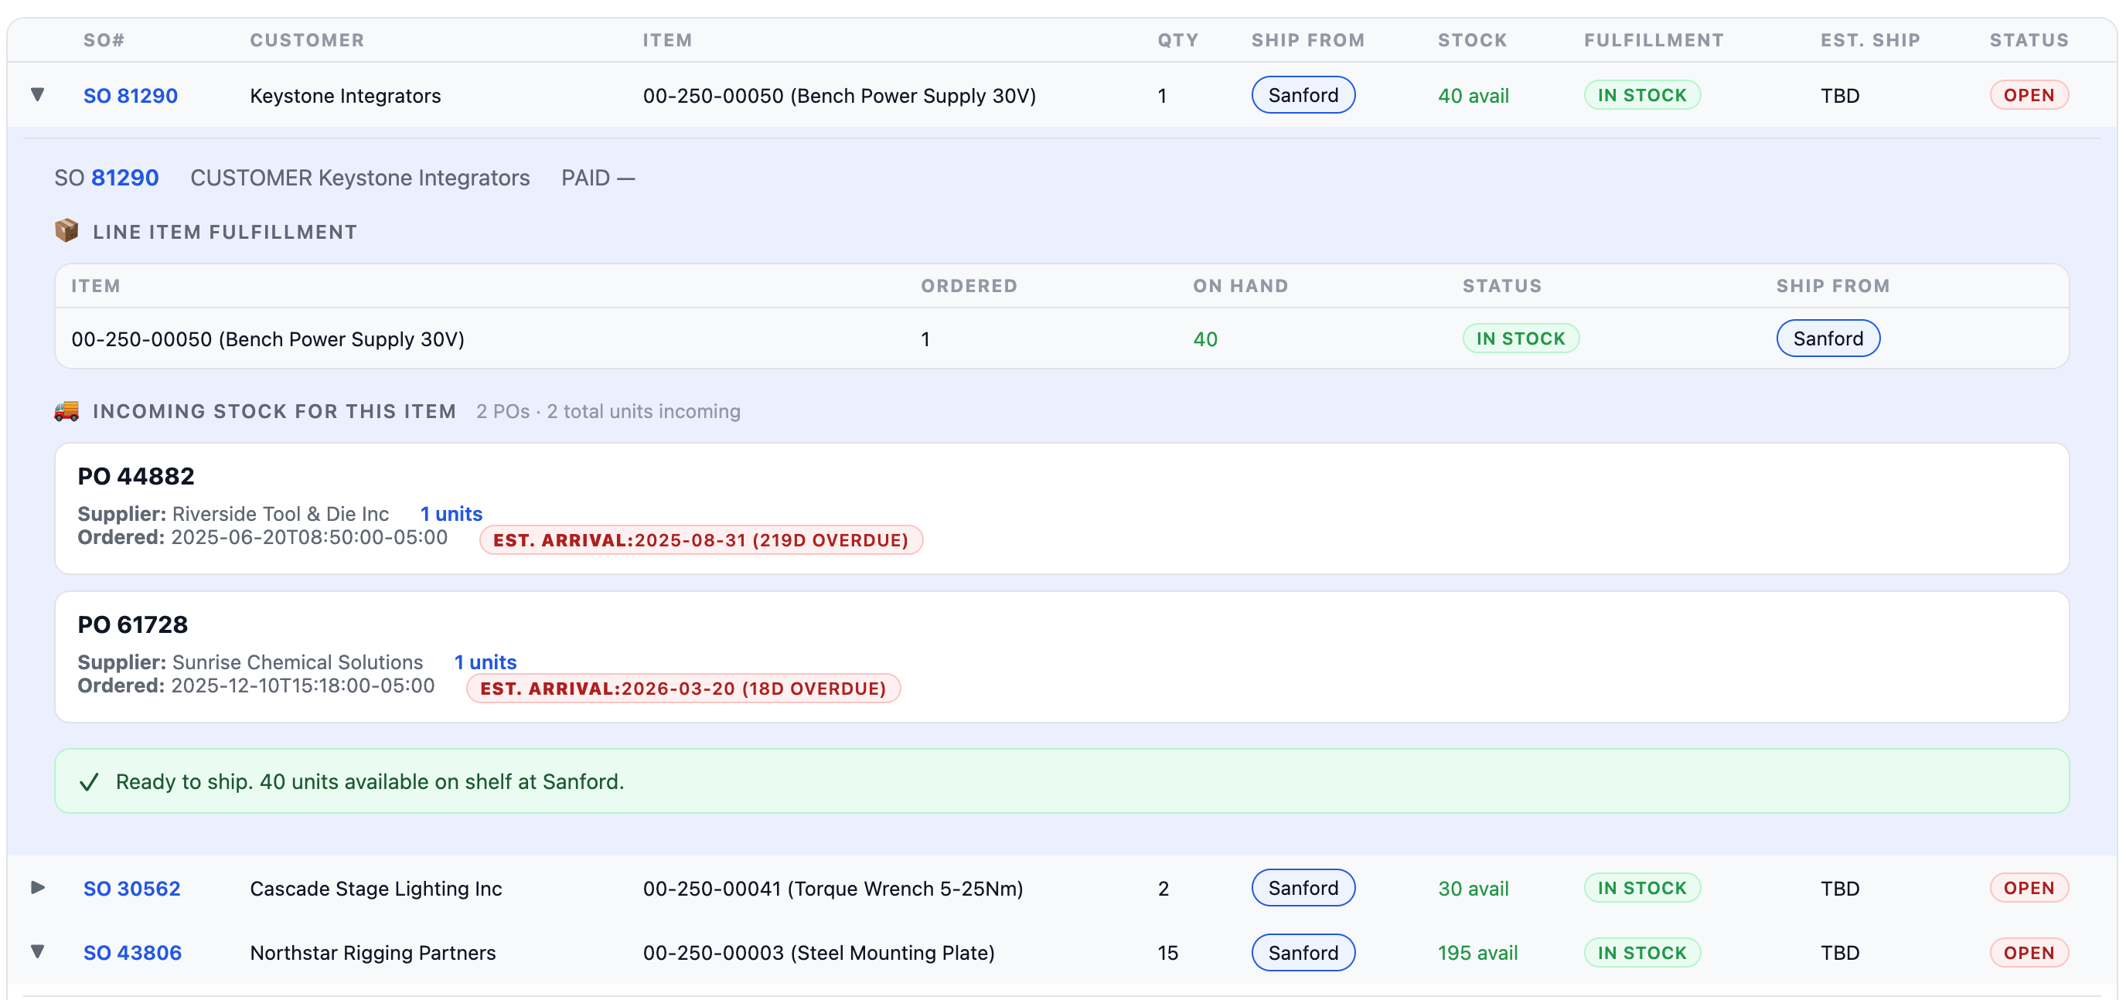This screenshot has height=1000, width=2126.
Task: Click IN STOCK badge in SO 43806 row
Action: click(1642, 953)
